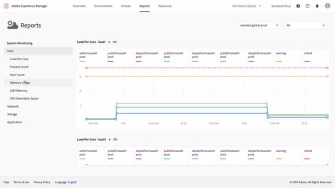The image size is (335, 188).
Task: Open the apps grid switcher icon
Action: coord(307,6)
